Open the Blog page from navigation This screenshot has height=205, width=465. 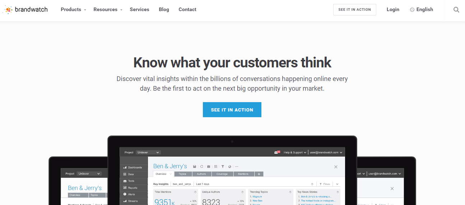tap(164, 10)
